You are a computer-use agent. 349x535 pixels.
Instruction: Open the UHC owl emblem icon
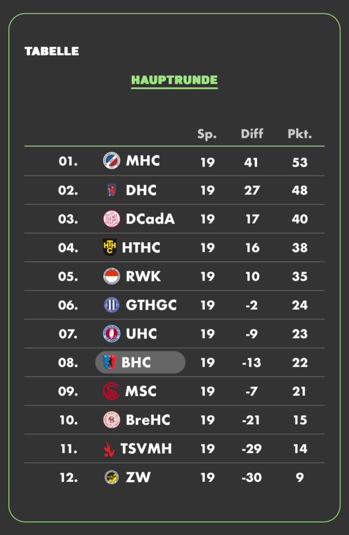(x=112, y=333)
